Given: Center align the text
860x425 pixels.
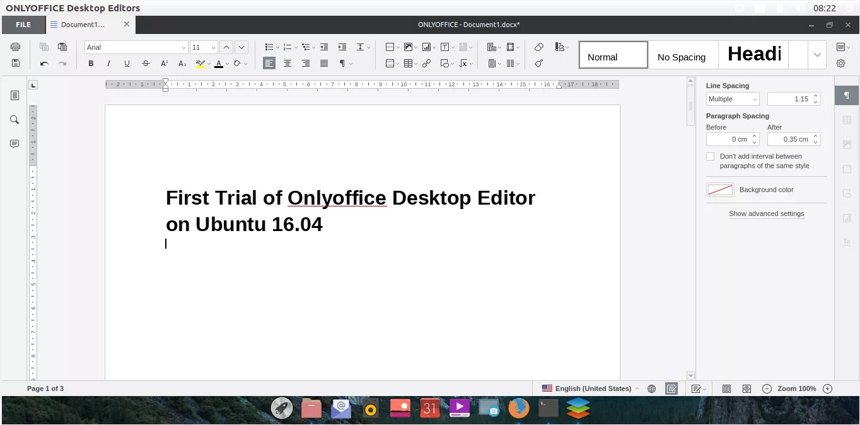Looking at the screenshot, I should coord(288,64).
